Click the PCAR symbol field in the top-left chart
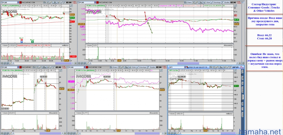Screen dimensions: 283x135 pos(9,2)
